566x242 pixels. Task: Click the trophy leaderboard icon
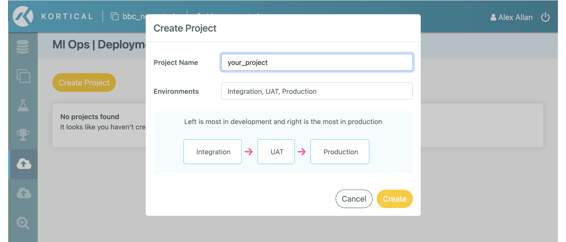pyautogui.click(x=23, y=134)
